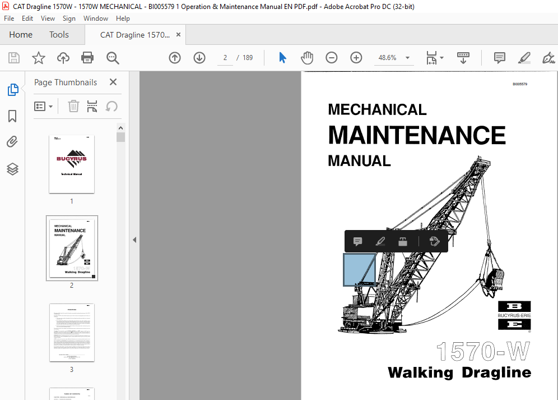The image size is (558, 400).
Task: Click the print pages icon in thumbnails panel
Action: click(x=92, y=106)
